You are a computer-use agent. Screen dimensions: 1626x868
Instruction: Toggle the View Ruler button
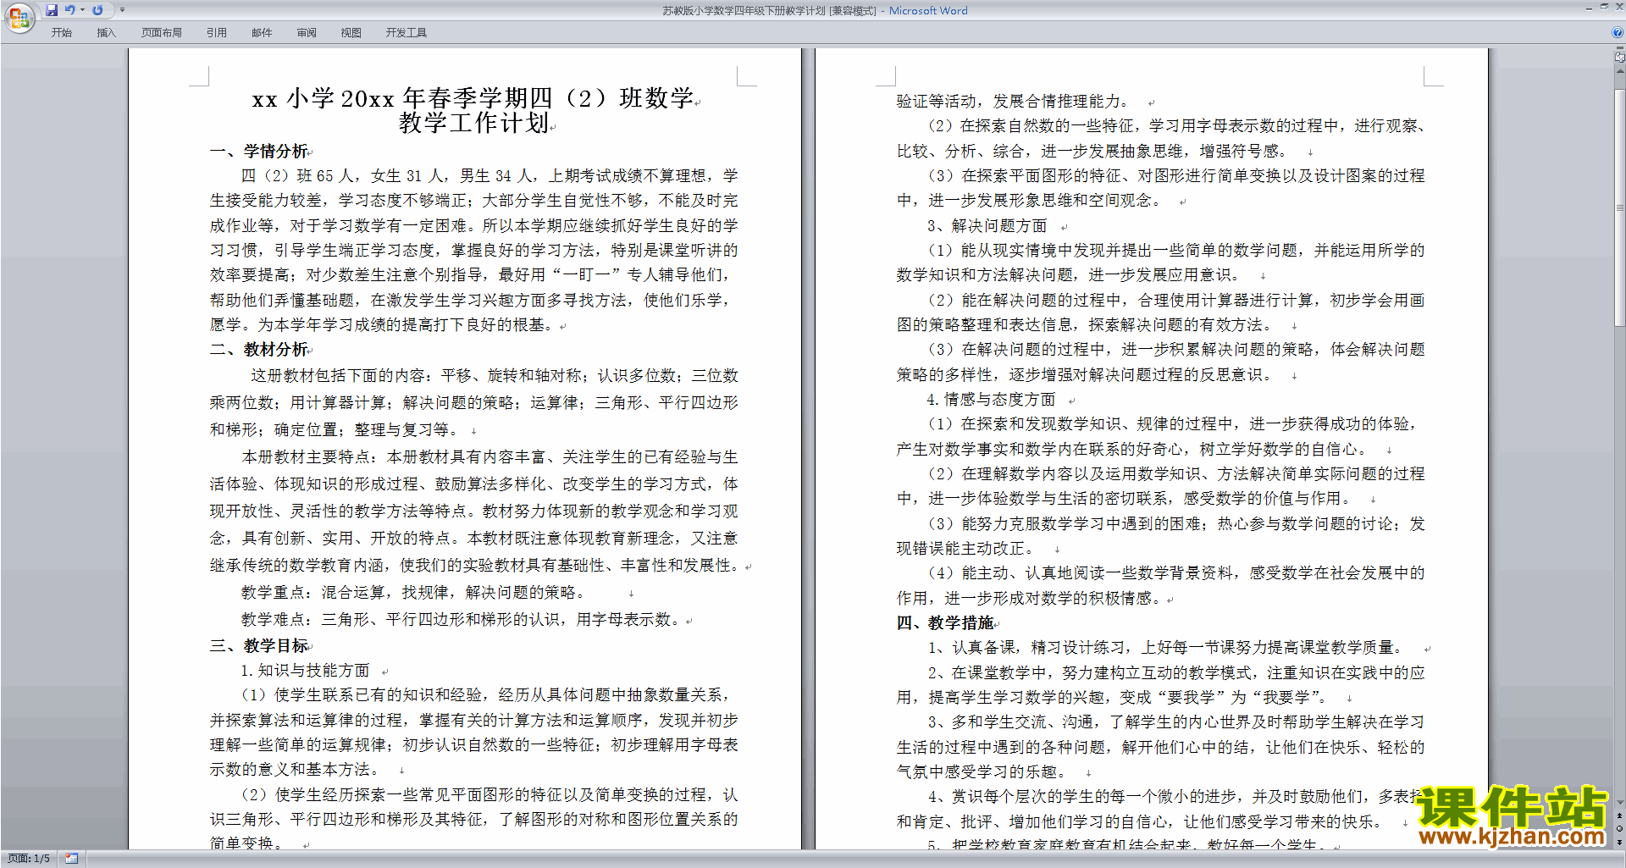[1620, 57]
